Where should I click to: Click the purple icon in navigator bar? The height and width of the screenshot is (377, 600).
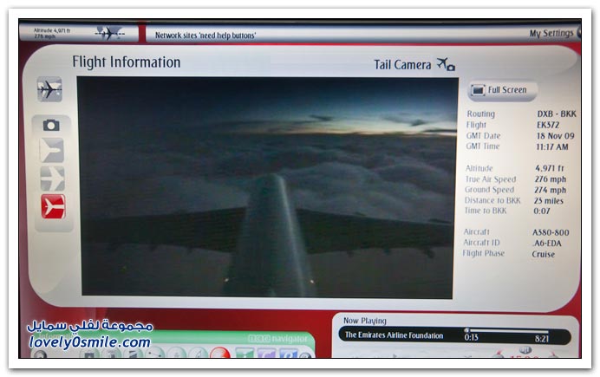(x=264, y=354)
